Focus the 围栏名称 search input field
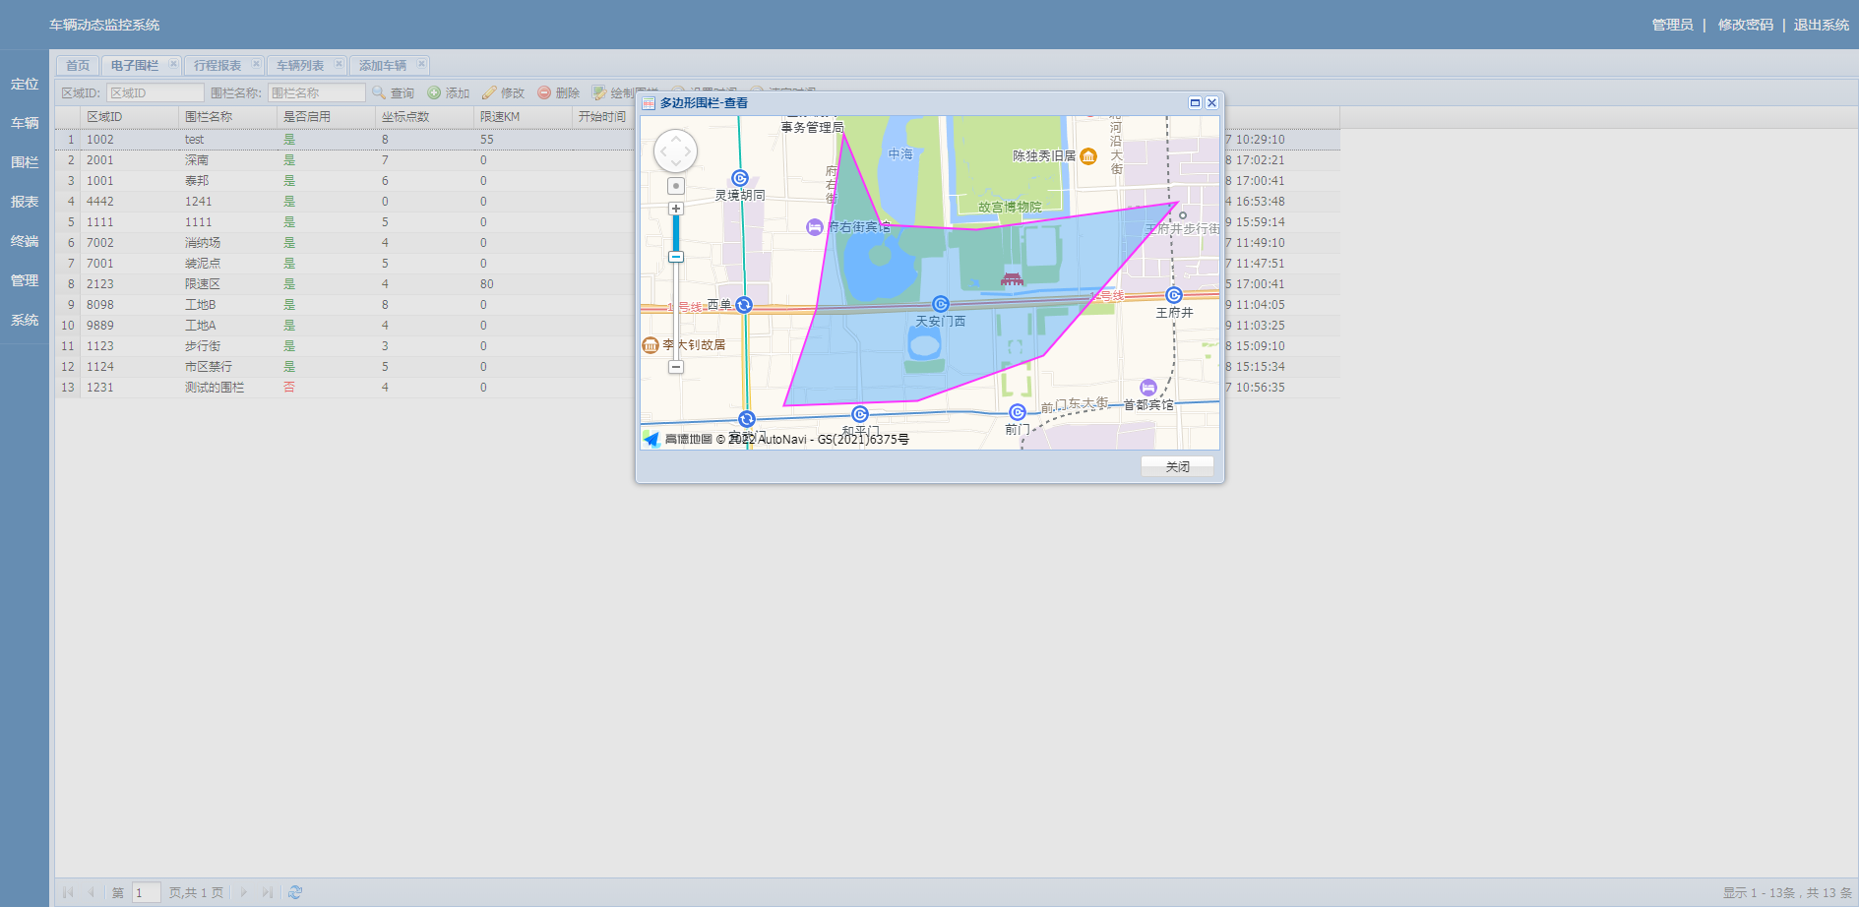Viewport: 1859px width, 907px height. pyautogui.click(x=316, y=92)
